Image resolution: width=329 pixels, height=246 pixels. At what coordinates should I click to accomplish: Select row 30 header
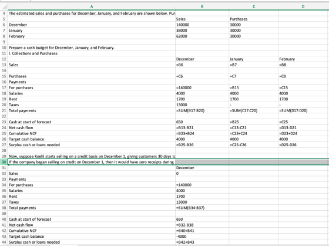pyautogui.click(x=4, y=162)
